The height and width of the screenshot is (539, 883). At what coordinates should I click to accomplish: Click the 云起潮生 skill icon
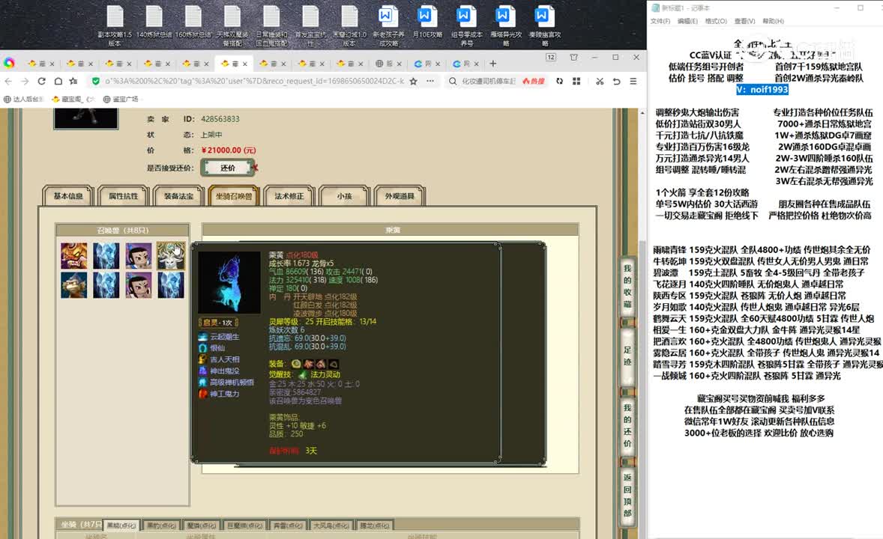(202, 337)
